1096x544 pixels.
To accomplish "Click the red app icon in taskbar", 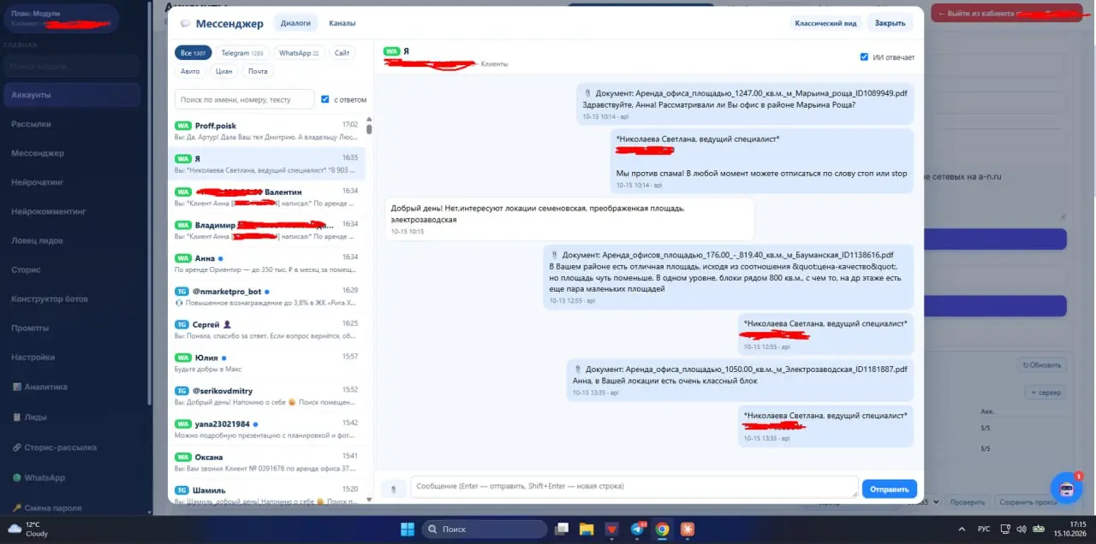I will 611,529.
